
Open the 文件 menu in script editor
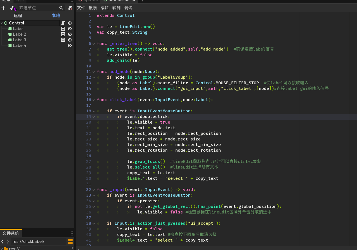[x=81, y=8]
